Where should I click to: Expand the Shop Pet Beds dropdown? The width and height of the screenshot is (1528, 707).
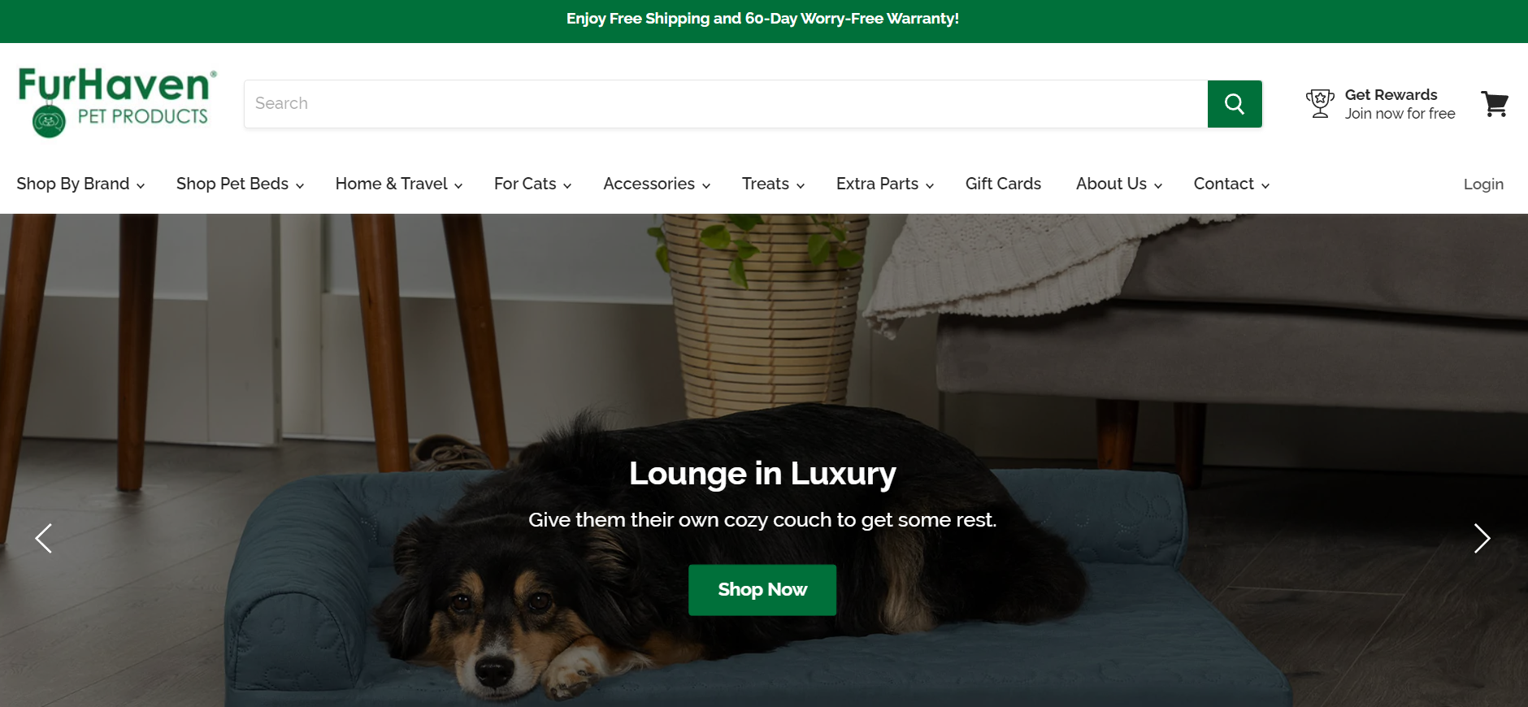click(x=240, y=184)
